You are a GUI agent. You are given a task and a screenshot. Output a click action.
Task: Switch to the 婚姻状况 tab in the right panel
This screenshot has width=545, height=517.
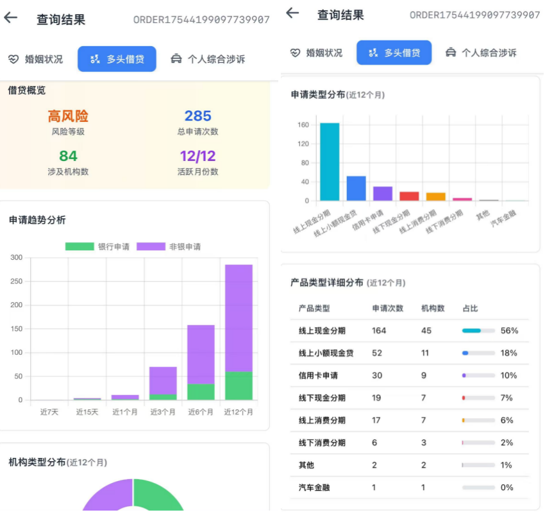point(316,53)
